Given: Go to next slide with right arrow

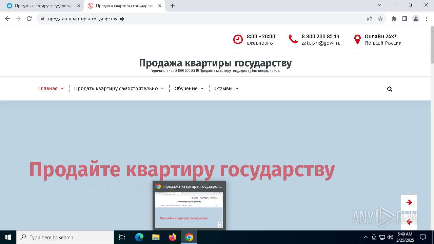Looking at the screenshot, I should [409, 203].
